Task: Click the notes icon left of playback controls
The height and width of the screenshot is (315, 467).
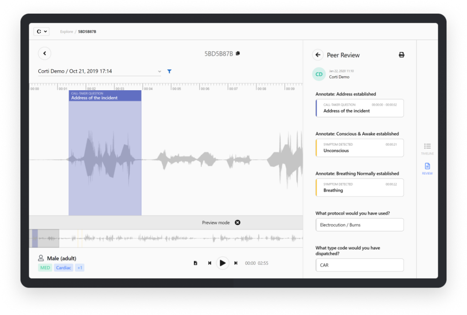Action: tap(196, 263)
